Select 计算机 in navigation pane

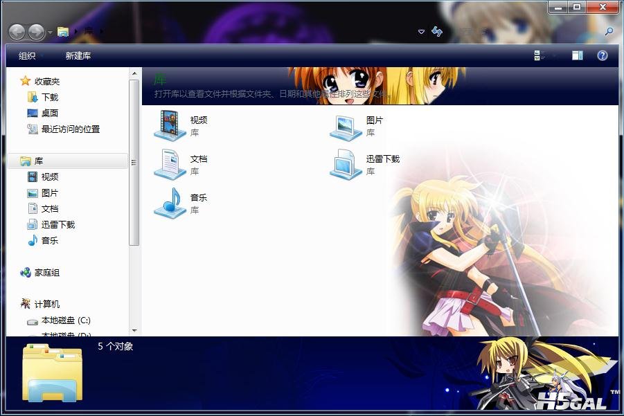tap(46, 305)
